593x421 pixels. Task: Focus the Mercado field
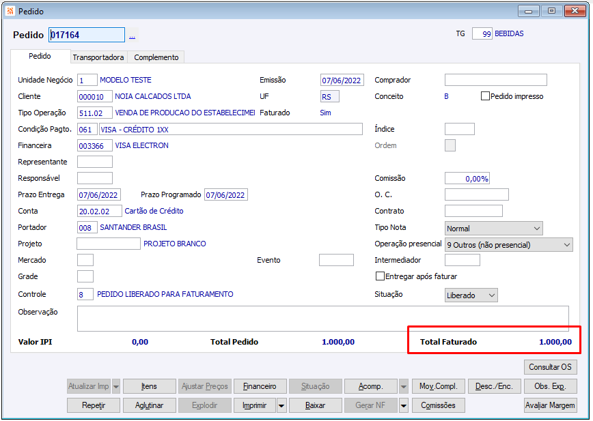tap(85, 260)
